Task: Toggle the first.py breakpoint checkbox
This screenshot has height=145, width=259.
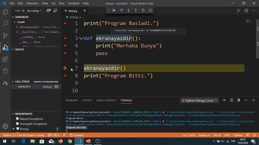Action: pos(18,129)
